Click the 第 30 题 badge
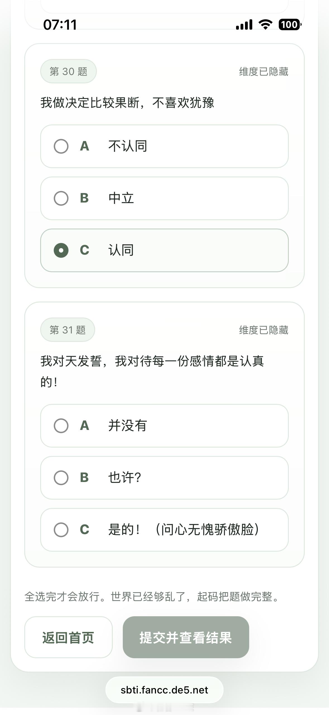Viewport: 329px width, 715px height. (x=68, y=71)
